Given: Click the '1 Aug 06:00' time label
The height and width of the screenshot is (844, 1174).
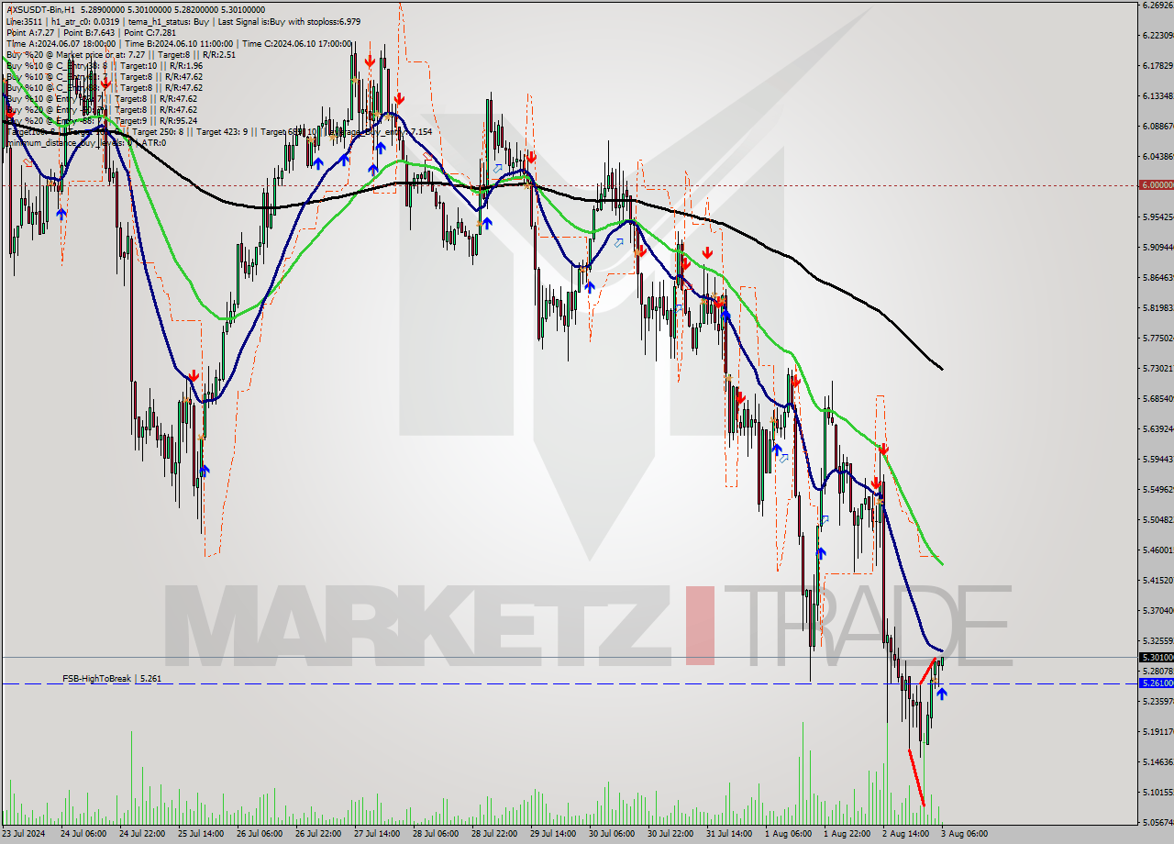Looking at the screenshot, I should point(788,834).
